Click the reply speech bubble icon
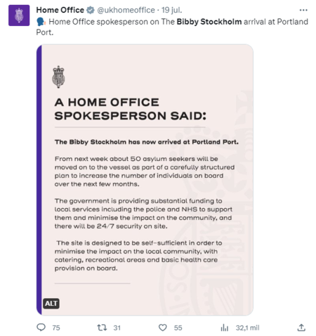316x336 pixels. click(x=41, y=327)
